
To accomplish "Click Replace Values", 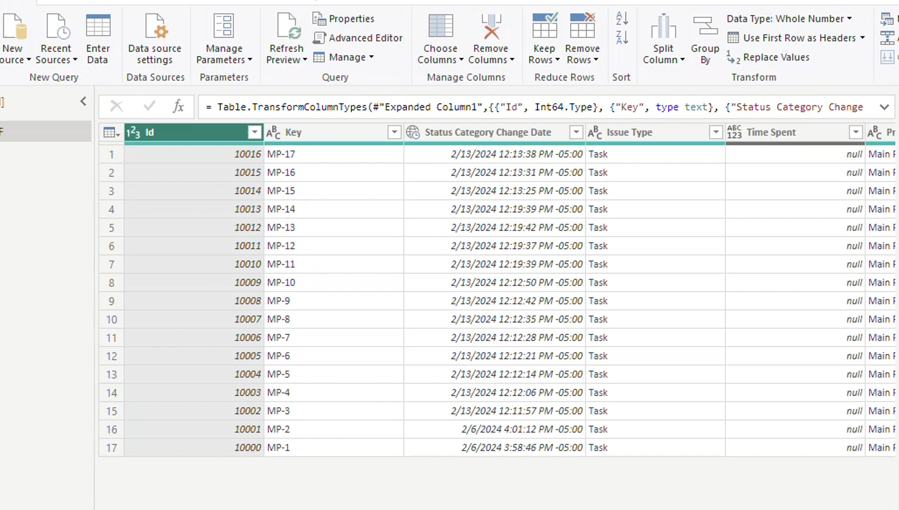I will pyautogui.click(x=768, y=57).
